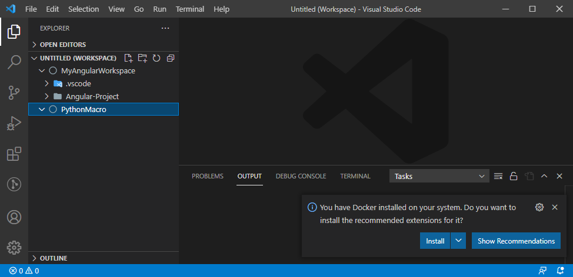Open the Install button dropdown arrow

pos(458,241)
